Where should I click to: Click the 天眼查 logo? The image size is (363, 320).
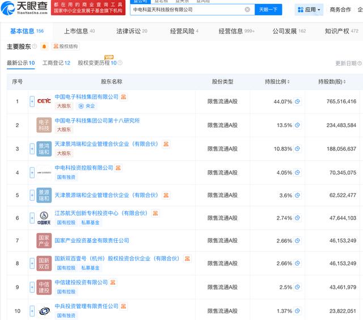pyautogui.click(x=25, y=8)
